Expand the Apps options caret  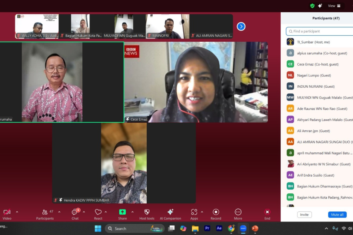point(202,212)
